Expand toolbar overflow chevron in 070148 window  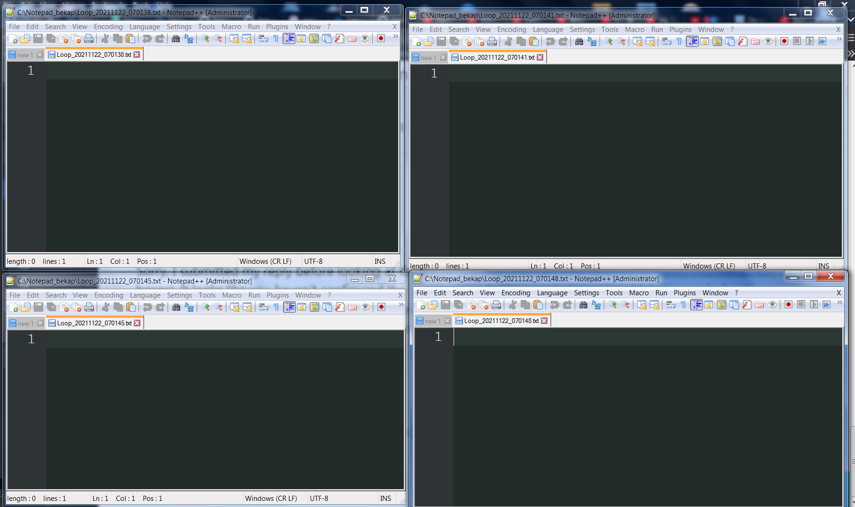click(x=840, y=302)
